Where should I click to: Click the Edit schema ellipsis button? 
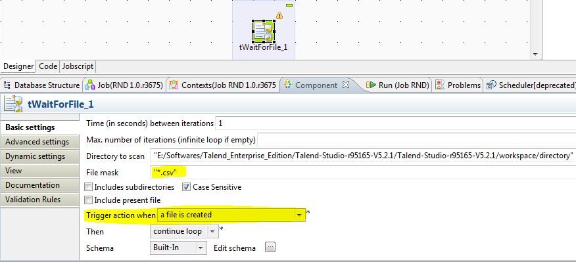point(270,248)
